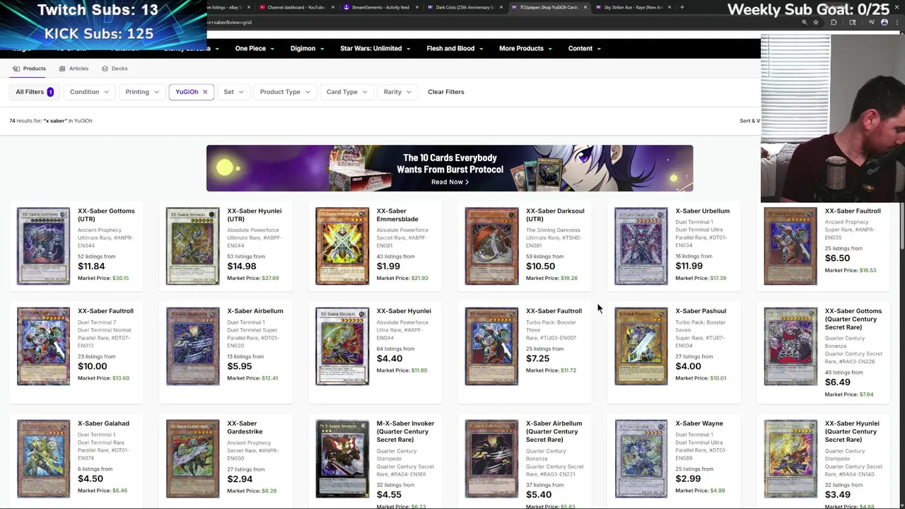Click the Products tab icon

coord(16,69)
